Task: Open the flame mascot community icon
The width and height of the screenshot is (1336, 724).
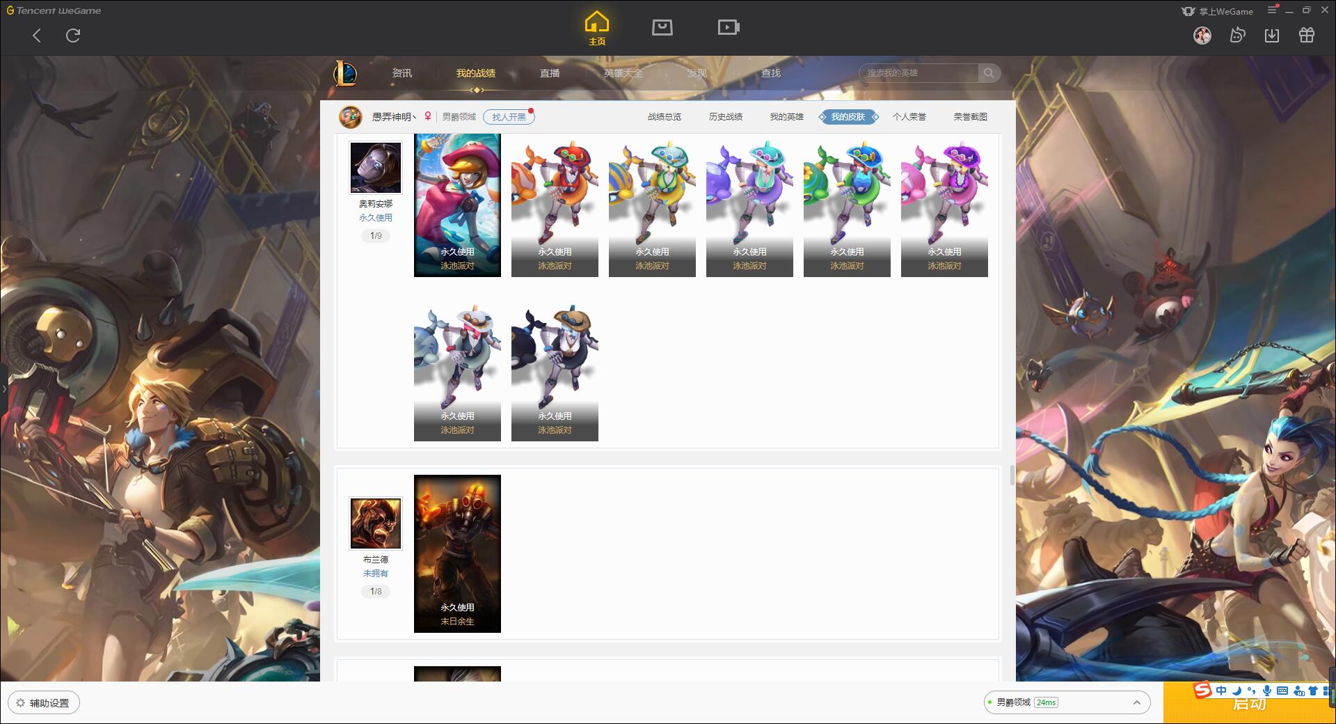Action: pyautogui.click(x=1237, y=36)
